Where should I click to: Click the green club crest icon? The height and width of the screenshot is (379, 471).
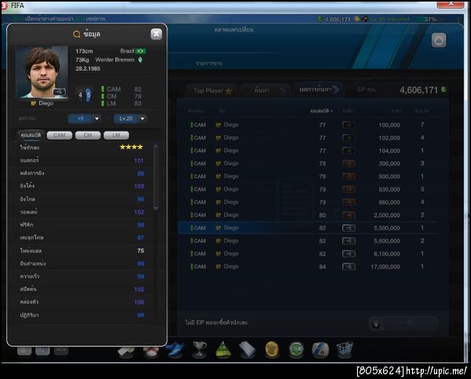point(296,350)
